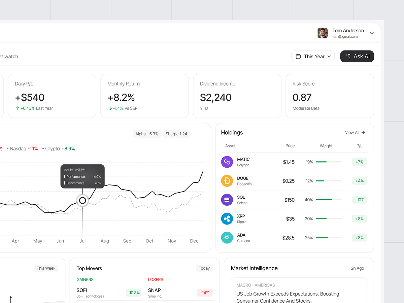Click the SNAP -14% badge

click(205, 293)
